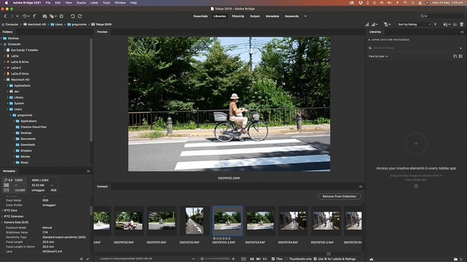Viewport: 467px width, 262px height.
Task: Switch to the Filmstrip workspace
Action: 238,16
